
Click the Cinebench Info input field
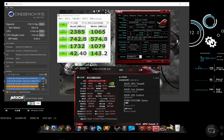click(31, 66)
